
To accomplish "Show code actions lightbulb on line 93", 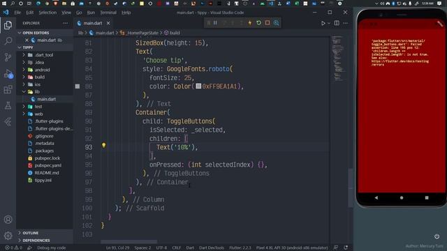I will (104, 146).
